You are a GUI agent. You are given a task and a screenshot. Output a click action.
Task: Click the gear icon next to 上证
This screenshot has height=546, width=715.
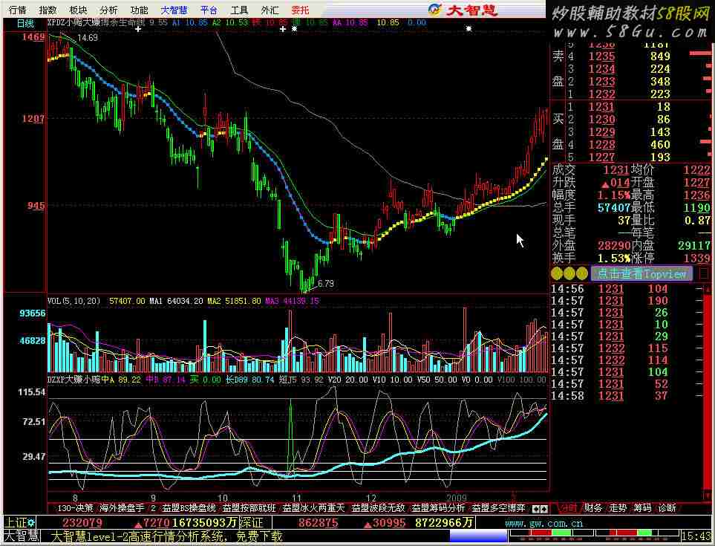coord(31,523)
